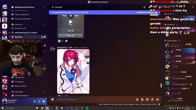This screenshot has height=110, width=196.
Task: Collapse the Wichtiges channel category
Action: pyautogui.click(x=18, y=92)
